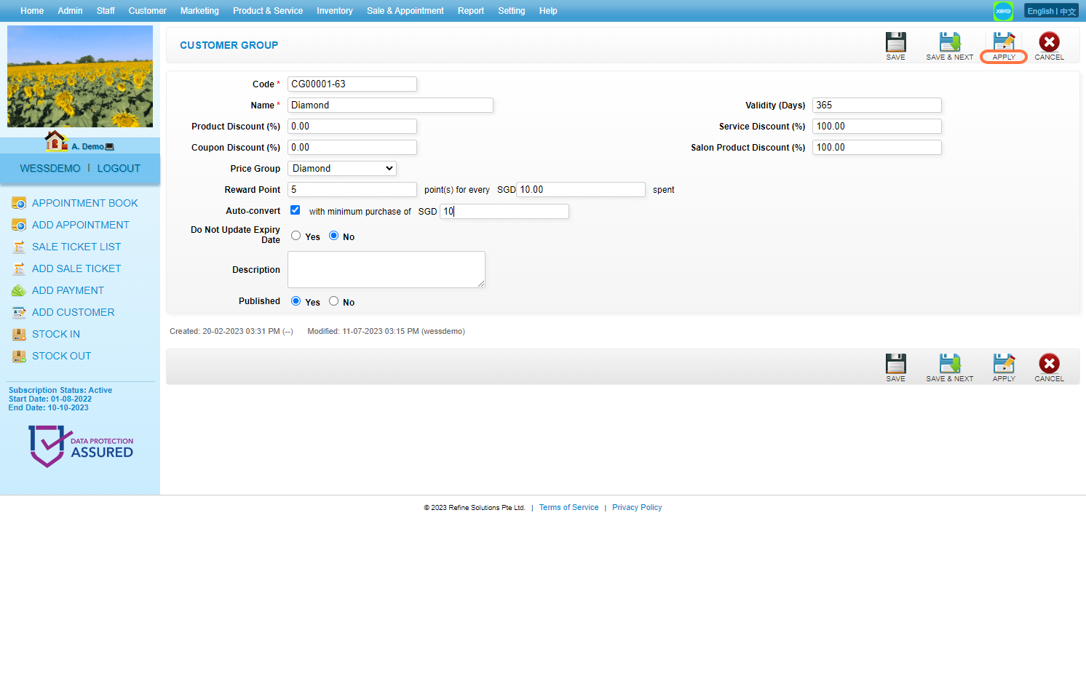The width and height of the screenshot is (1086, 681).
Task: Click the Reward Point field
Action: (352, 189)
